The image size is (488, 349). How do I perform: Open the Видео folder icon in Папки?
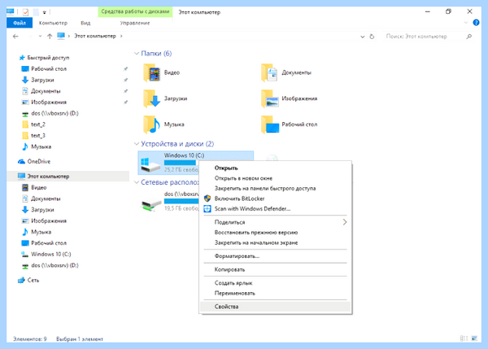pos(152,72)
